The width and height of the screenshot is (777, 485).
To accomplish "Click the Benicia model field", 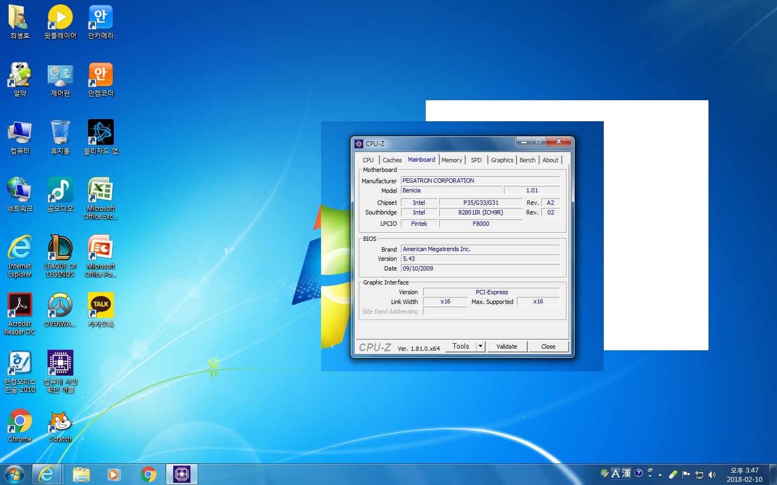I will 452,190.
